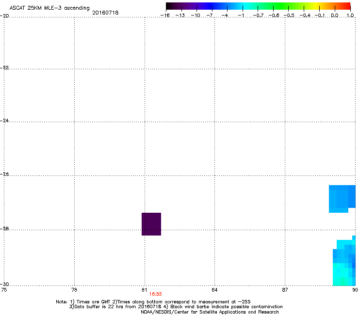Click the colorbar label -0.1
This screenshot has height=315, width=359.
click(320, 16)
